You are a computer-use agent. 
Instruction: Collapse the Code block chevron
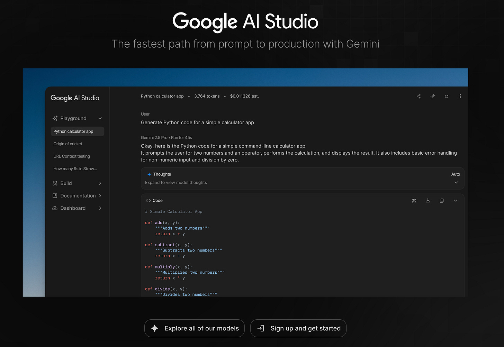coord(456,201)
